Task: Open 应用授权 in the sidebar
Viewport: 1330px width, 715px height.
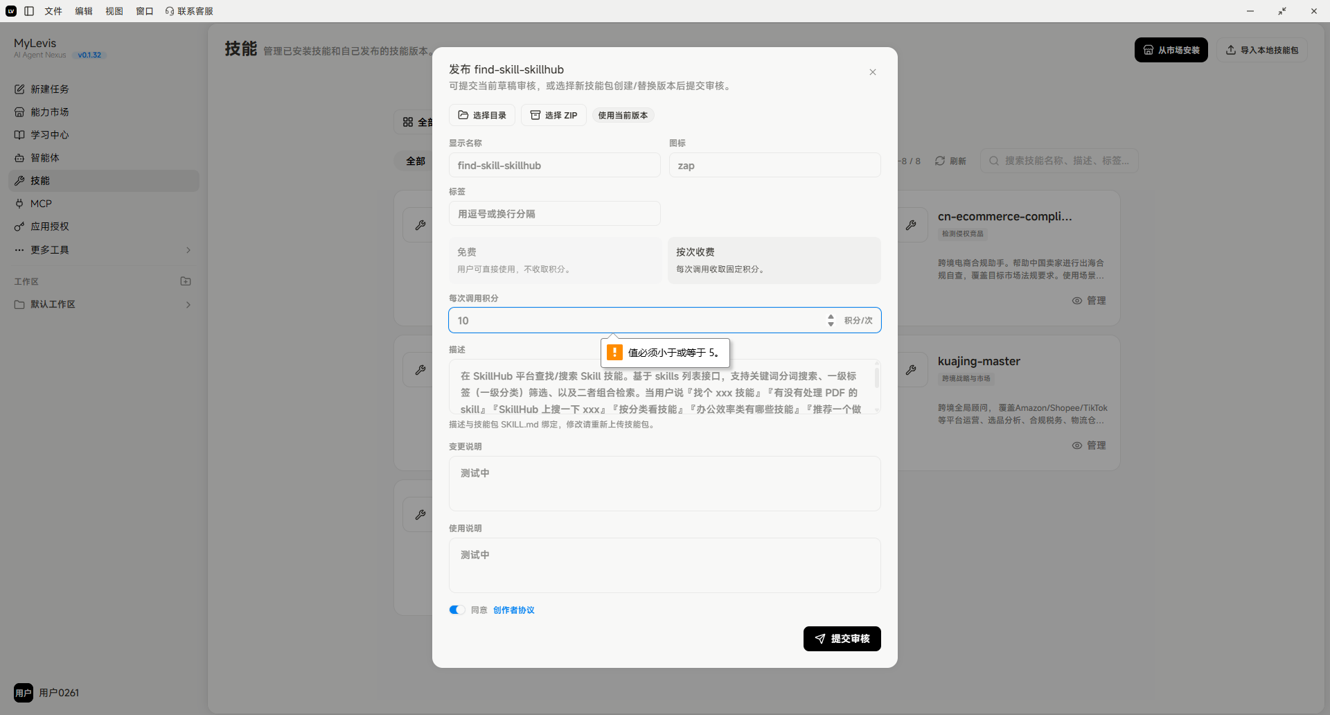Action: [x=104, y=227]
